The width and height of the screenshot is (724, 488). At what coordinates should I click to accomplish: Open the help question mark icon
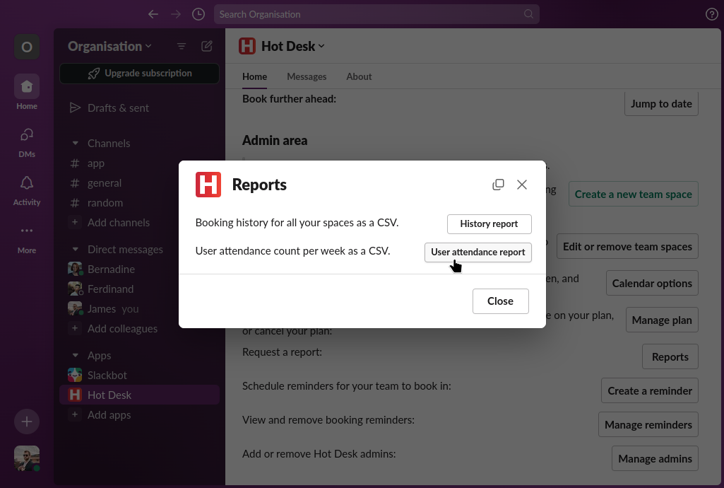click(x=711, y=14)
